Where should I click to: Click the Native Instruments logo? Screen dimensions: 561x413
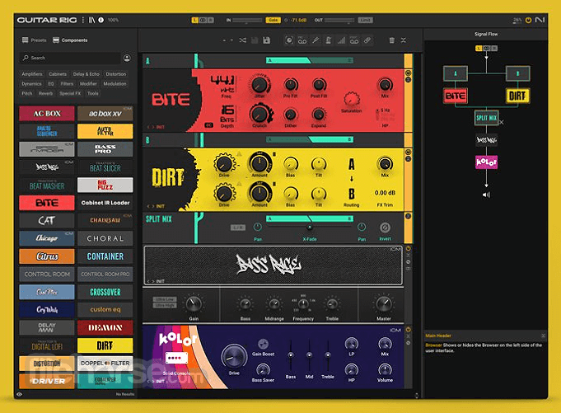click(x=540, y=20)
